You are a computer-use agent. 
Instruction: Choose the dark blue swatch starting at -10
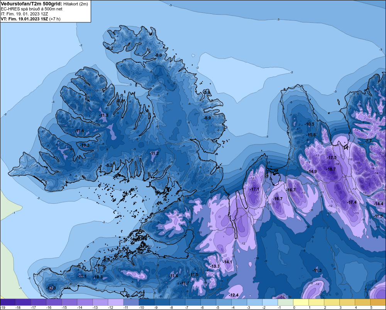click(147, 302)
